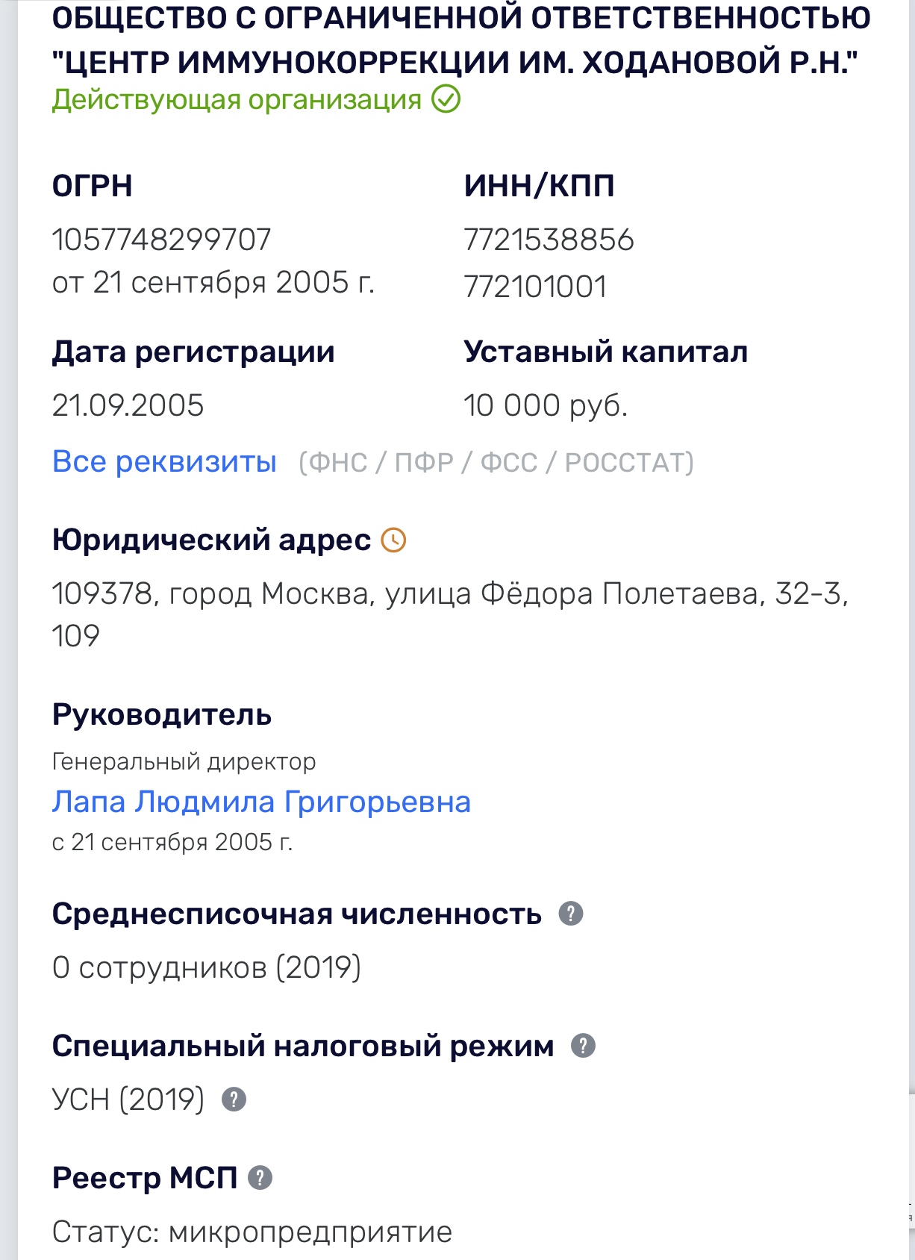Click the authorized capital value 10 000 руб.

tap(546, 406)
